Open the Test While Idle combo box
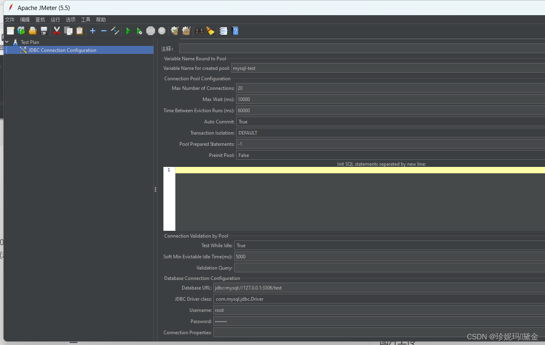 tap(390, 245)
